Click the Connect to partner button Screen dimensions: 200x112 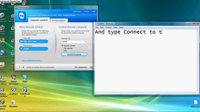[74, 54]
